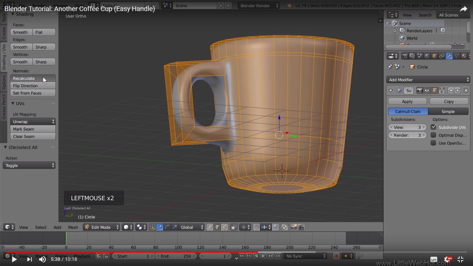
Task: Select the scale manipulator icon
Action: pyautogui.click(x=174, y=227)
